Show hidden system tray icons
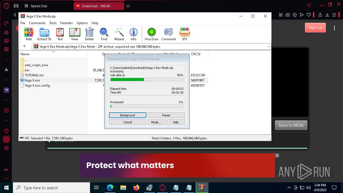This screenshot has height=193, width=343. (289, 188)
